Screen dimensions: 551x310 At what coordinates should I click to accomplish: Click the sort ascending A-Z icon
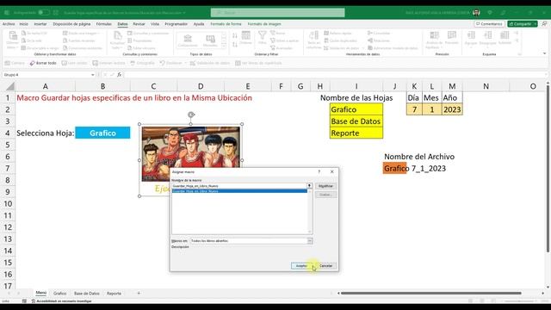pos(235,35)
